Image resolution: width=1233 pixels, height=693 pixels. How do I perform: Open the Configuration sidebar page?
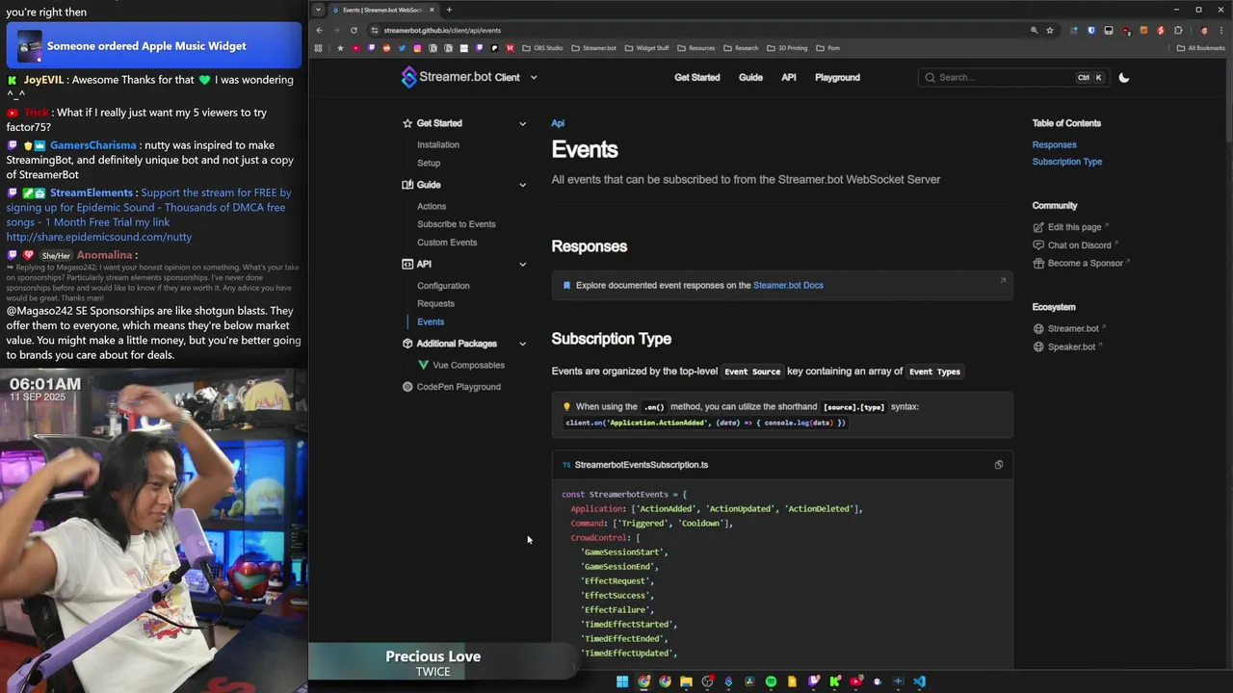[443, 286]
